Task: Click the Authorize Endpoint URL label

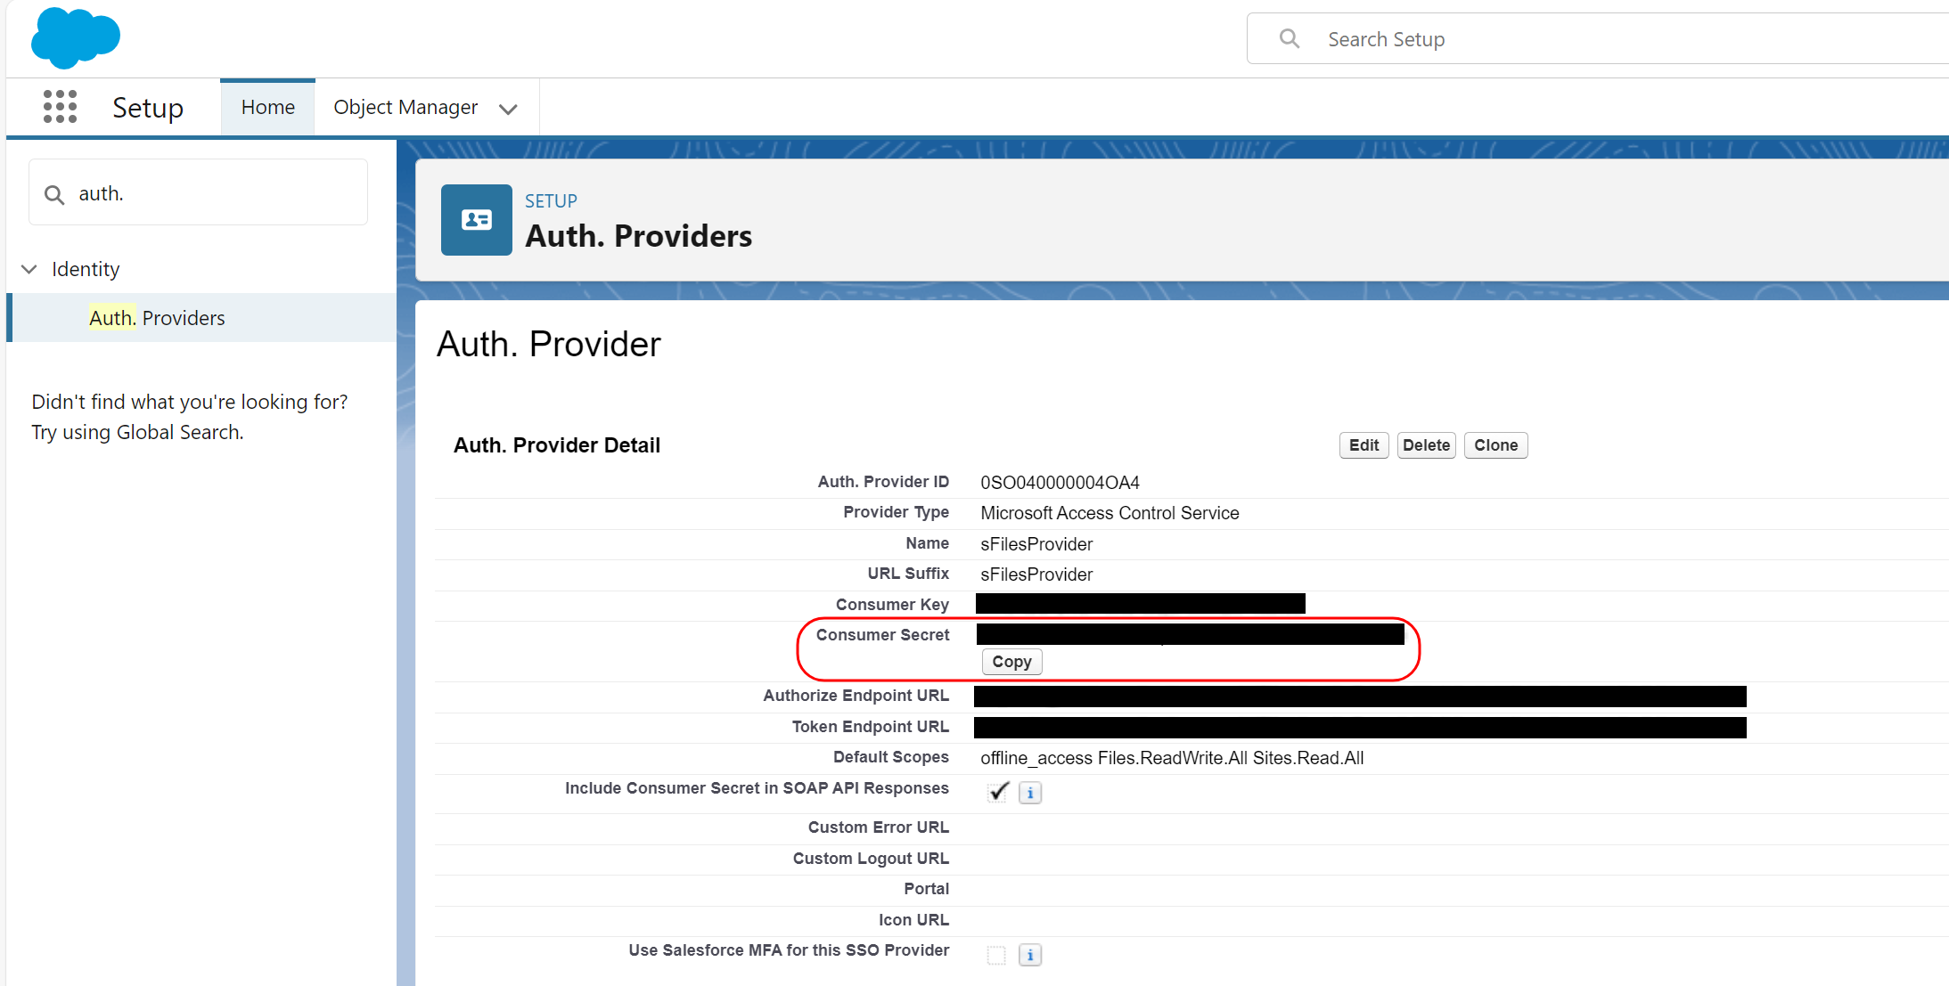Action: tap(856, 696)
